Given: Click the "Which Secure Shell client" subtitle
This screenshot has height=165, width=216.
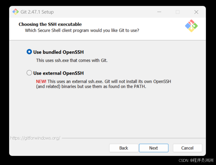Looking at the screenshot, I should point(82,30).
